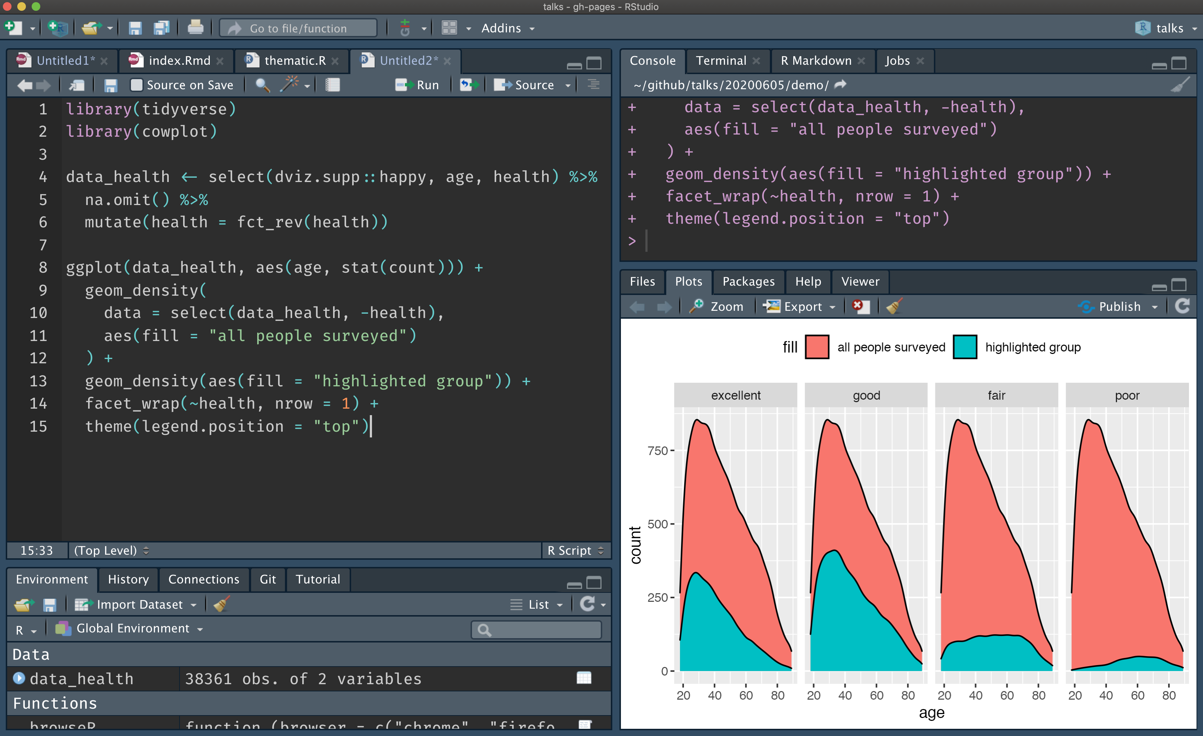Click the compile report notebook icon

[x=332, y=85]
